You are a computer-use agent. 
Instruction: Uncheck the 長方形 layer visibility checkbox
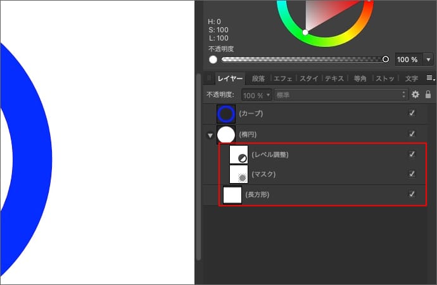click(x=412, y=194)
